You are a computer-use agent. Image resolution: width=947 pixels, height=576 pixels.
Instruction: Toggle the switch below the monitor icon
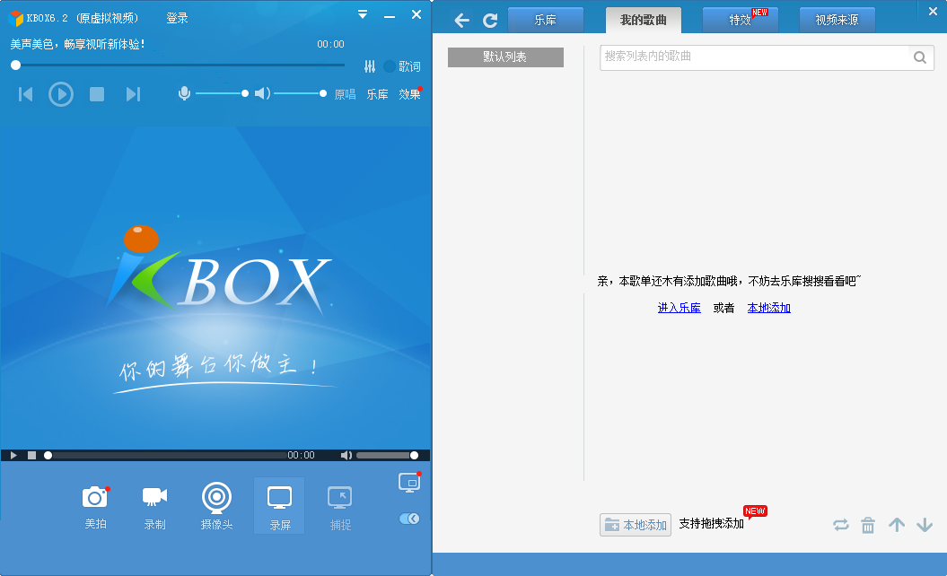point(409,519)
